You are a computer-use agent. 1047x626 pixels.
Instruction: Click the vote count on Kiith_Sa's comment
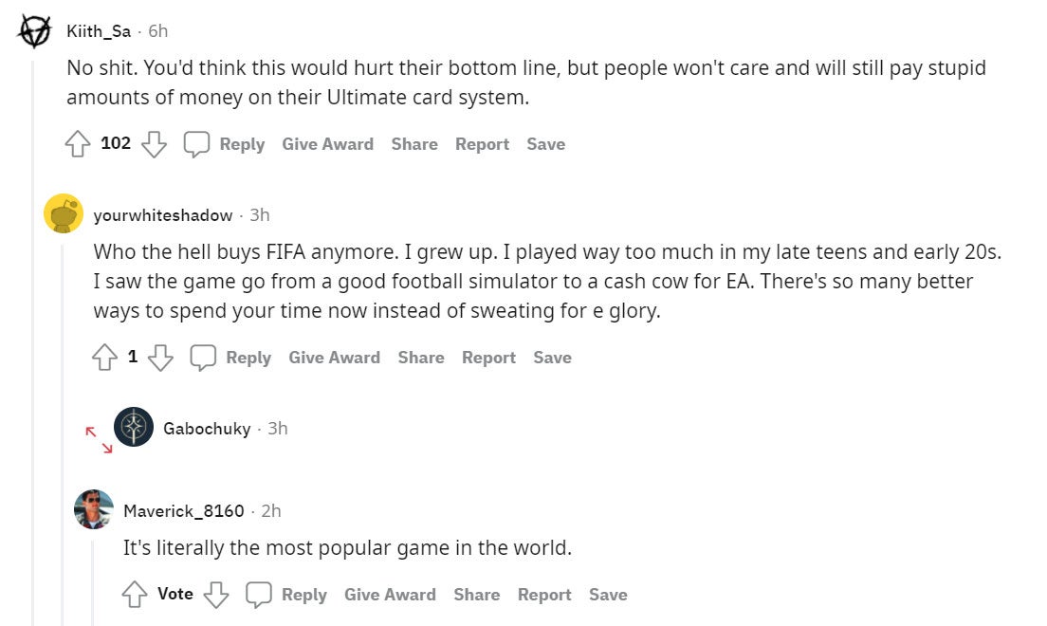point(116,143)
